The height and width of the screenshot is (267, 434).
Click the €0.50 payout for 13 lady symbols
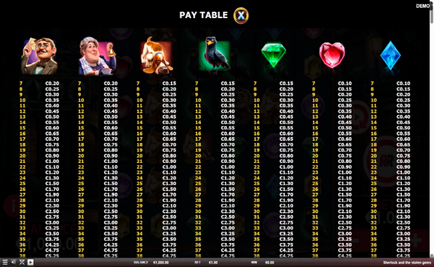(111, 117)
